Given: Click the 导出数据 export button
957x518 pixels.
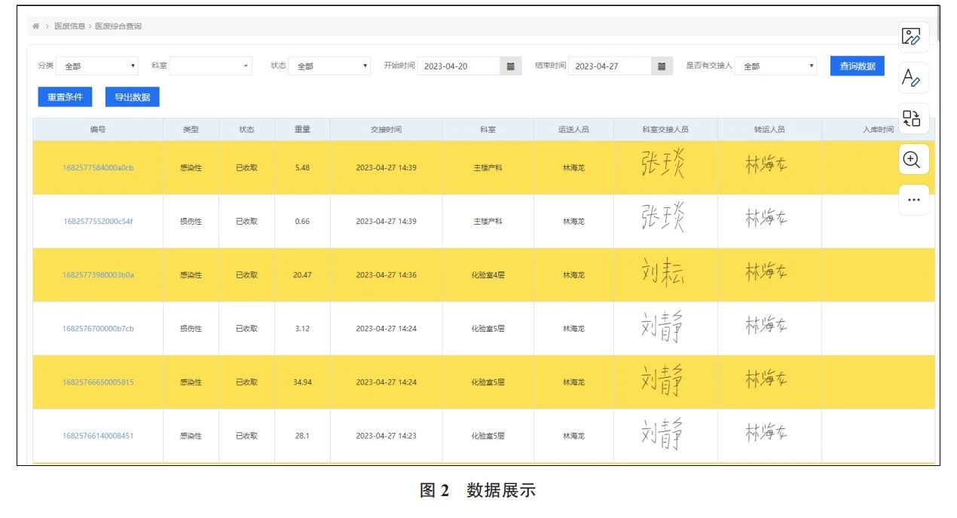Looking at the screenshot, I should click(x=132, y=97).
